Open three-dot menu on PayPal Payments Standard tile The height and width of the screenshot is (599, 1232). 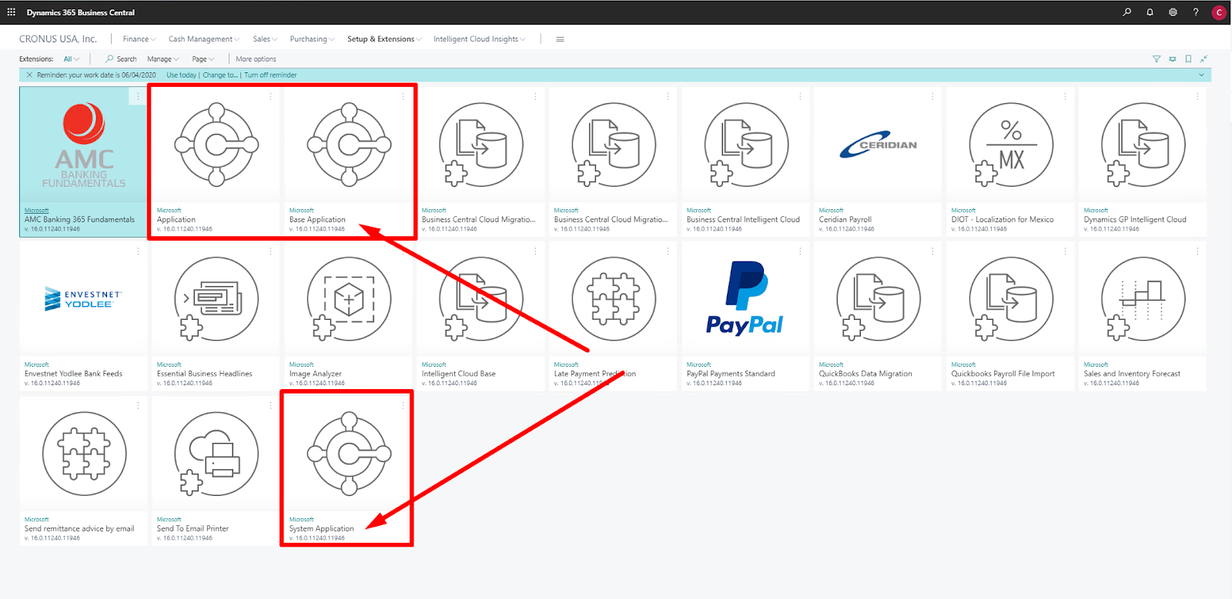coord(800,251)
